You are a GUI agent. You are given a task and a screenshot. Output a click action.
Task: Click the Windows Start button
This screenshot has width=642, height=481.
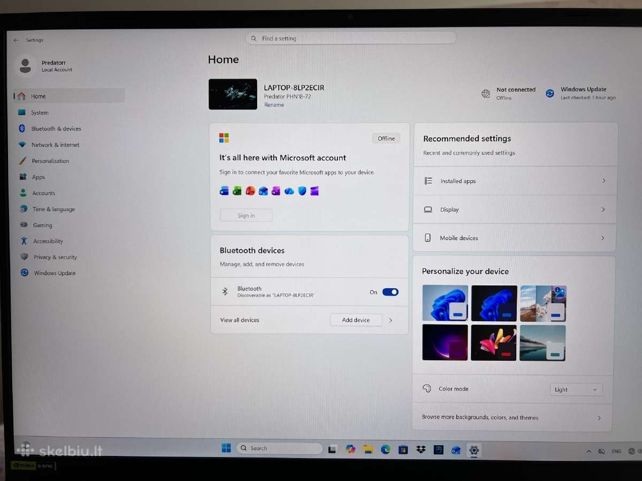(x=226, y=448)
